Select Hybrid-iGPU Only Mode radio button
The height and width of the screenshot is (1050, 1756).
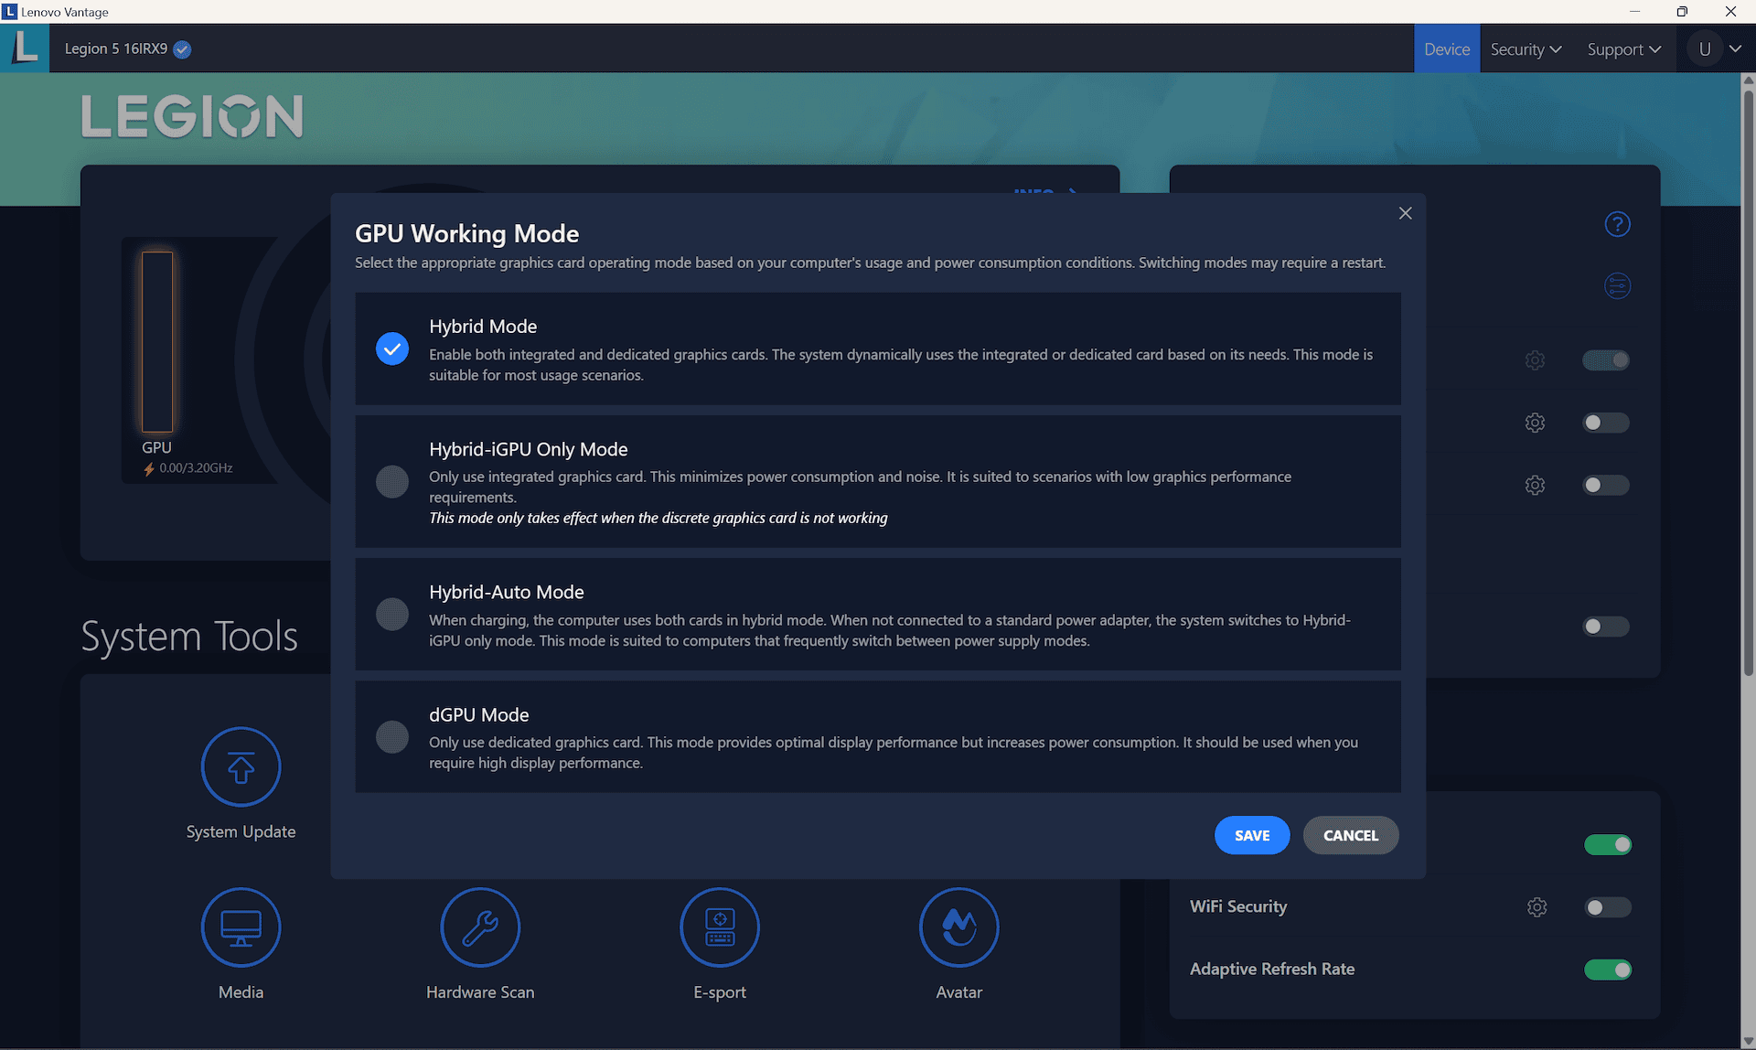pos(391,480)
